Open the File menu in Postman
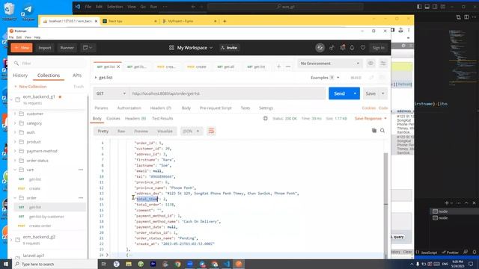479x269 pixels. pyautogui.click(x=11, y=37)
